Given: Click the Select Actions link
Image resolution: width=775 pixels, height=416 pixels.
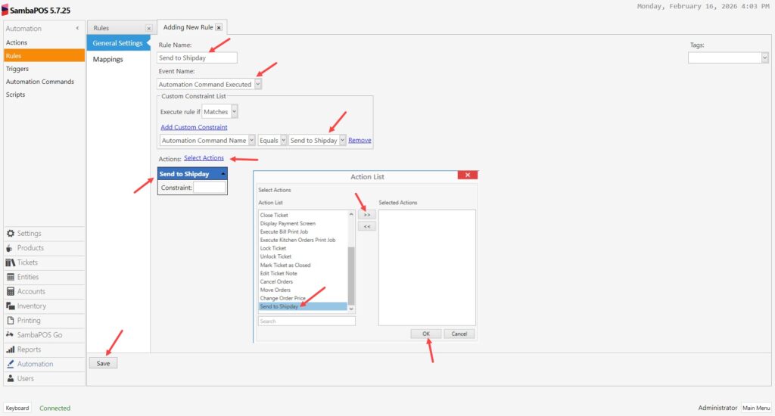Looking at the screenshot, I should click(204, 158).
